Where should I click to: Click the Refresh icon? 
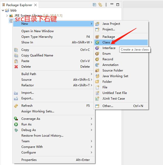[16, 106]
